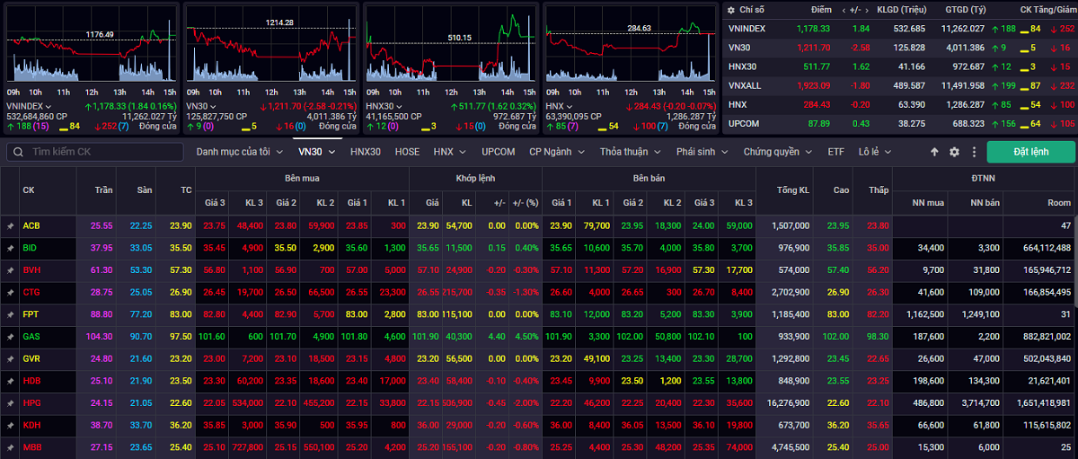Toggle pin on the GAS row

tap(11, 336)
